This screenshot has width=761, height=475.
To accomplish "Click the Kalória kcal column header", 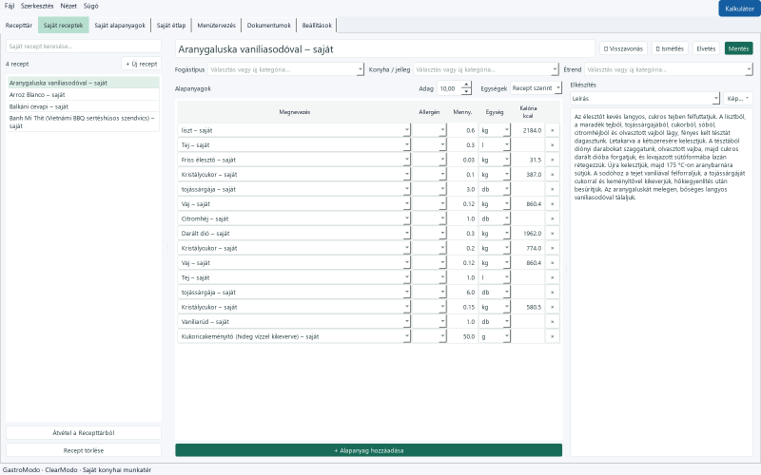I will point(528,112).
